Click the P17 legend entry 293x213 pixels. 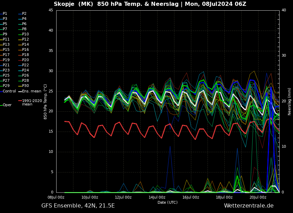pos(6,55)
